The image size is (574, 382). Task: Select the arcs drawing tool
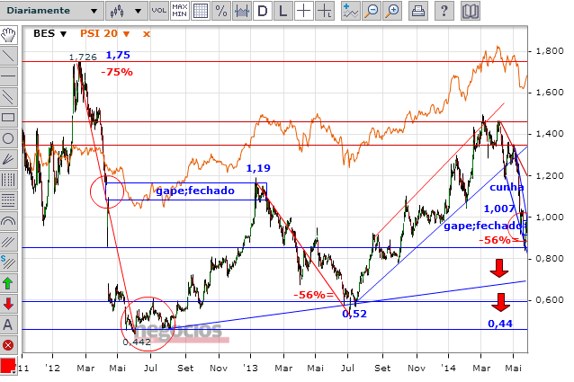click(x=8, y=221)
